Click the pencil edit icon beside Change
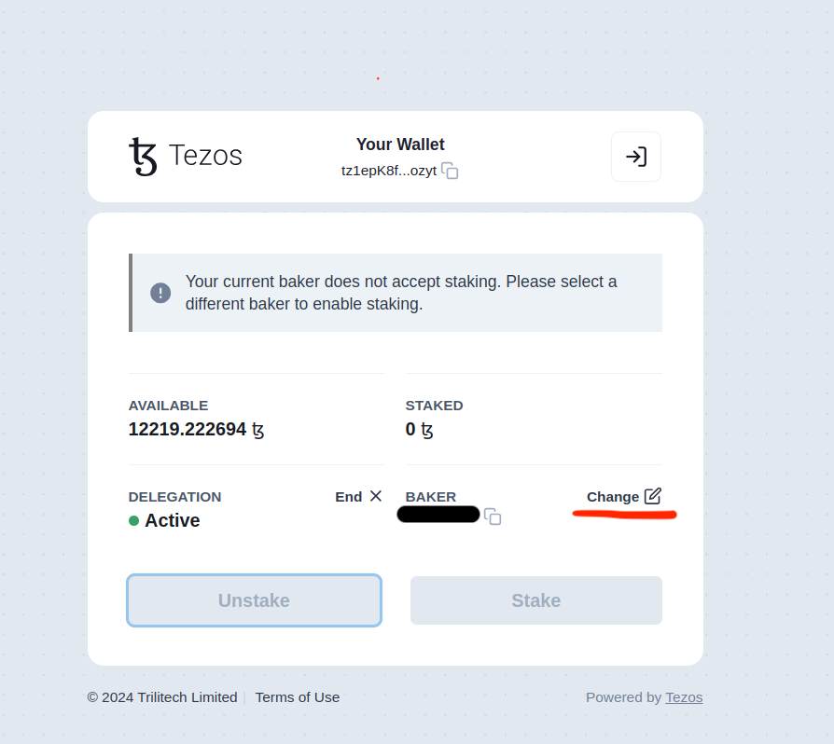 click(653, 496)
